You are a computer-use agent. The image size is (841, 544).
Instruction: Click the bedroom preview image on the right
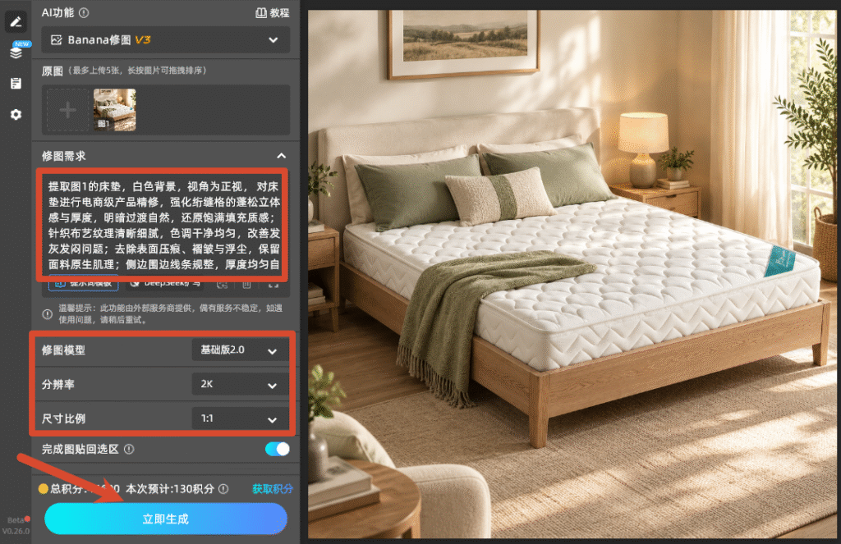(572, 274)
